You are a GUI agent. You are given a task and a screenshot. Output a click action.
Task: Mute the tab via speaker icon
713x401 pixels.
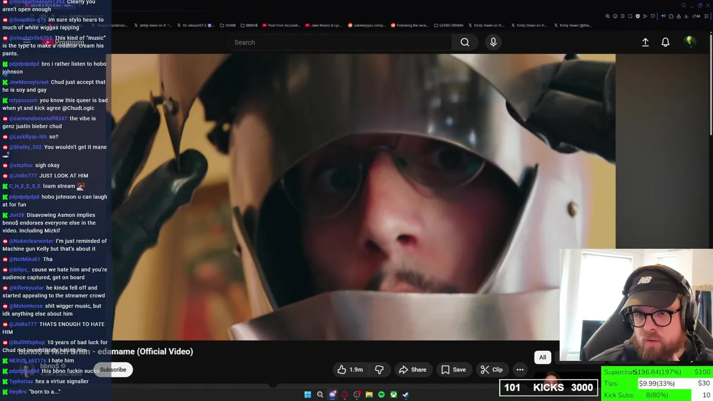(x=663, y=16)
